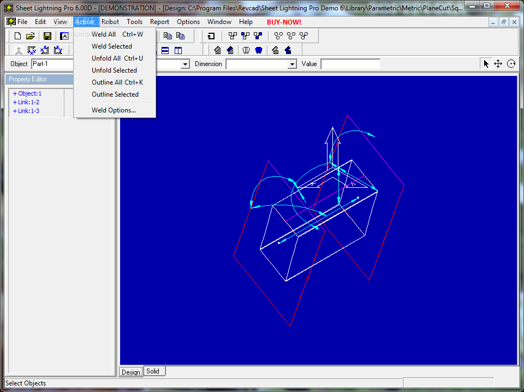
Task: Click linked circles icon with the blue link
Action: coord(304,35)
